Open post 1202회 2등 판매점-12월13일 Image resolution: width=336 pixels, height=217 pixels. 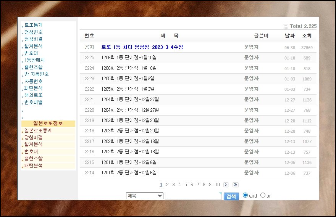[130, 152]
